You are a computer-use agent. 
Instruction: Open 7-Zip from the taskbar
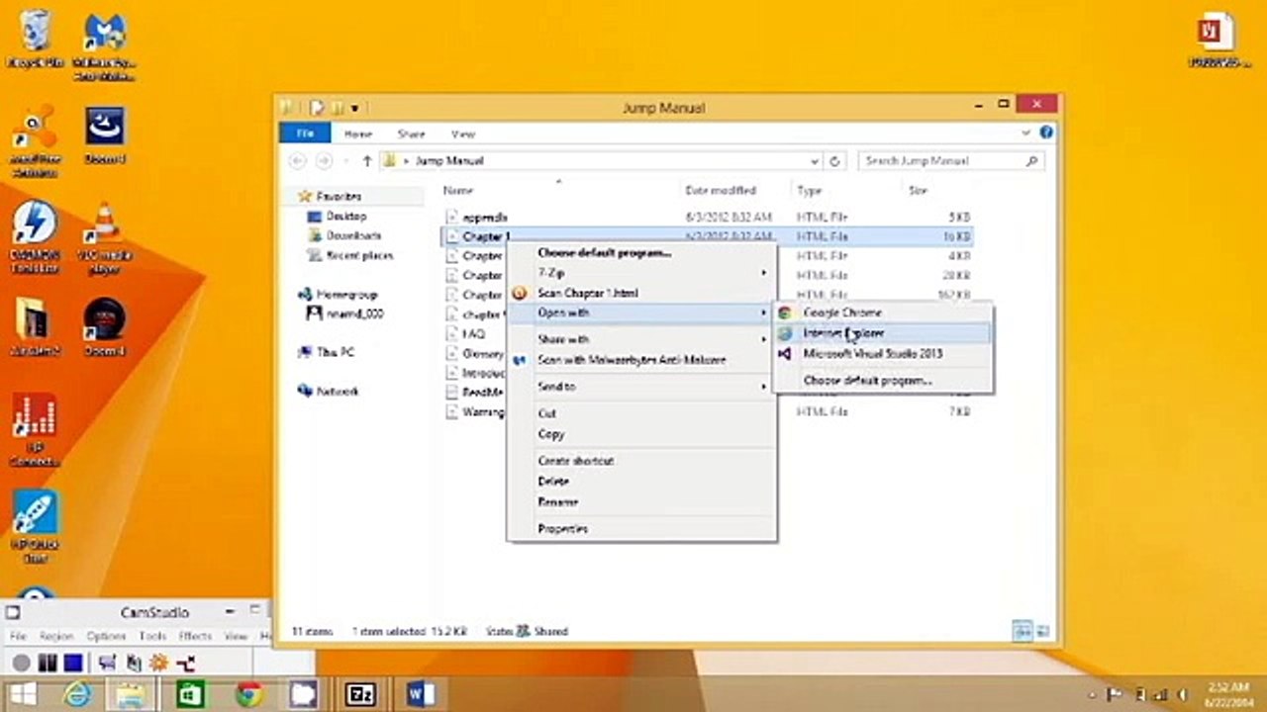click(x=360, y=695)
